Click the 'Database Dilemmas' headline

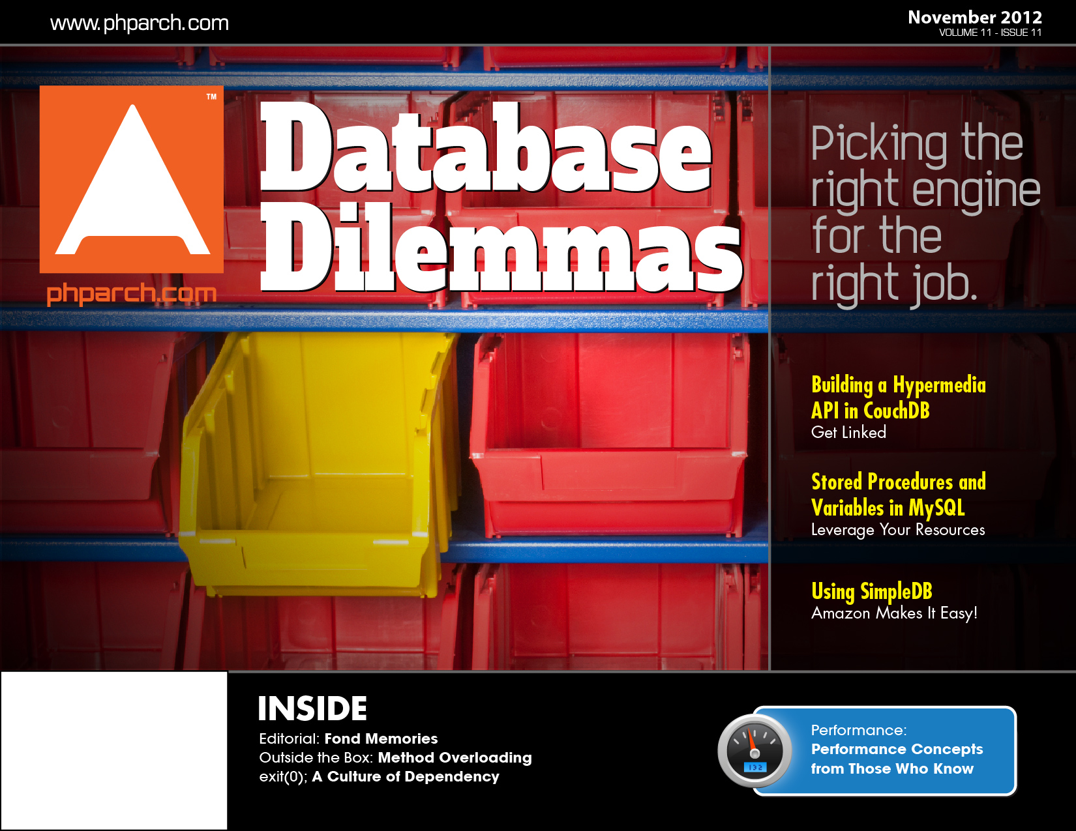501,197
